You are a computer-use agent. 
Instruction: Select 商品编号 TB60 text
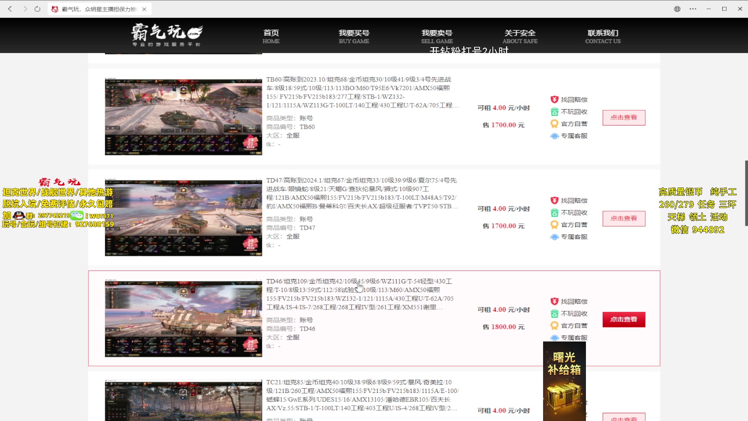(x=291, y=127)
